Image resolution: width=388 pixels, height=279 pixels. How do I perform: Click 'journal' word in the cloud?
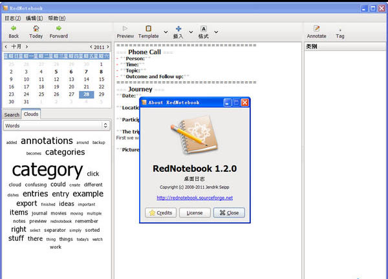[x=39, y=213]
